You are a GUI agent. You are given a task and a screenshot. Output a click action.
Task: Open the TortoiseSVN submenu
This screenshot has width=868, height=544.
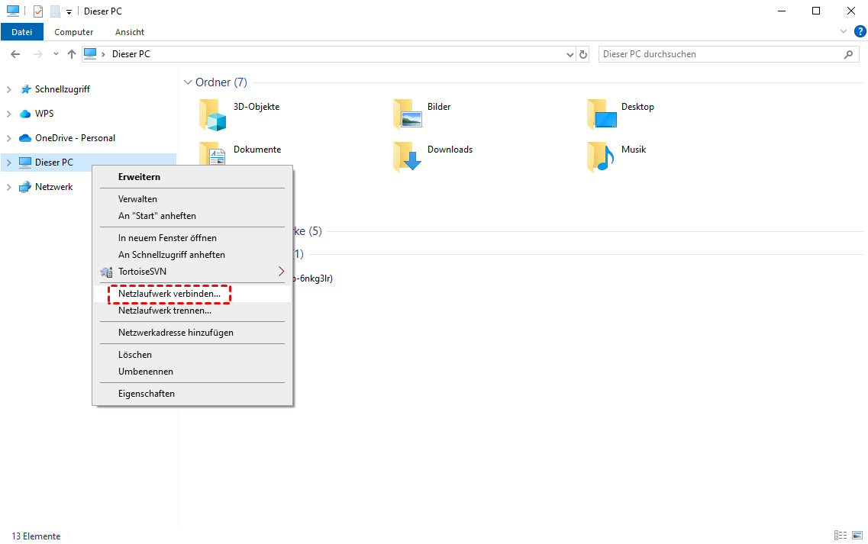(x=192, y=271)
